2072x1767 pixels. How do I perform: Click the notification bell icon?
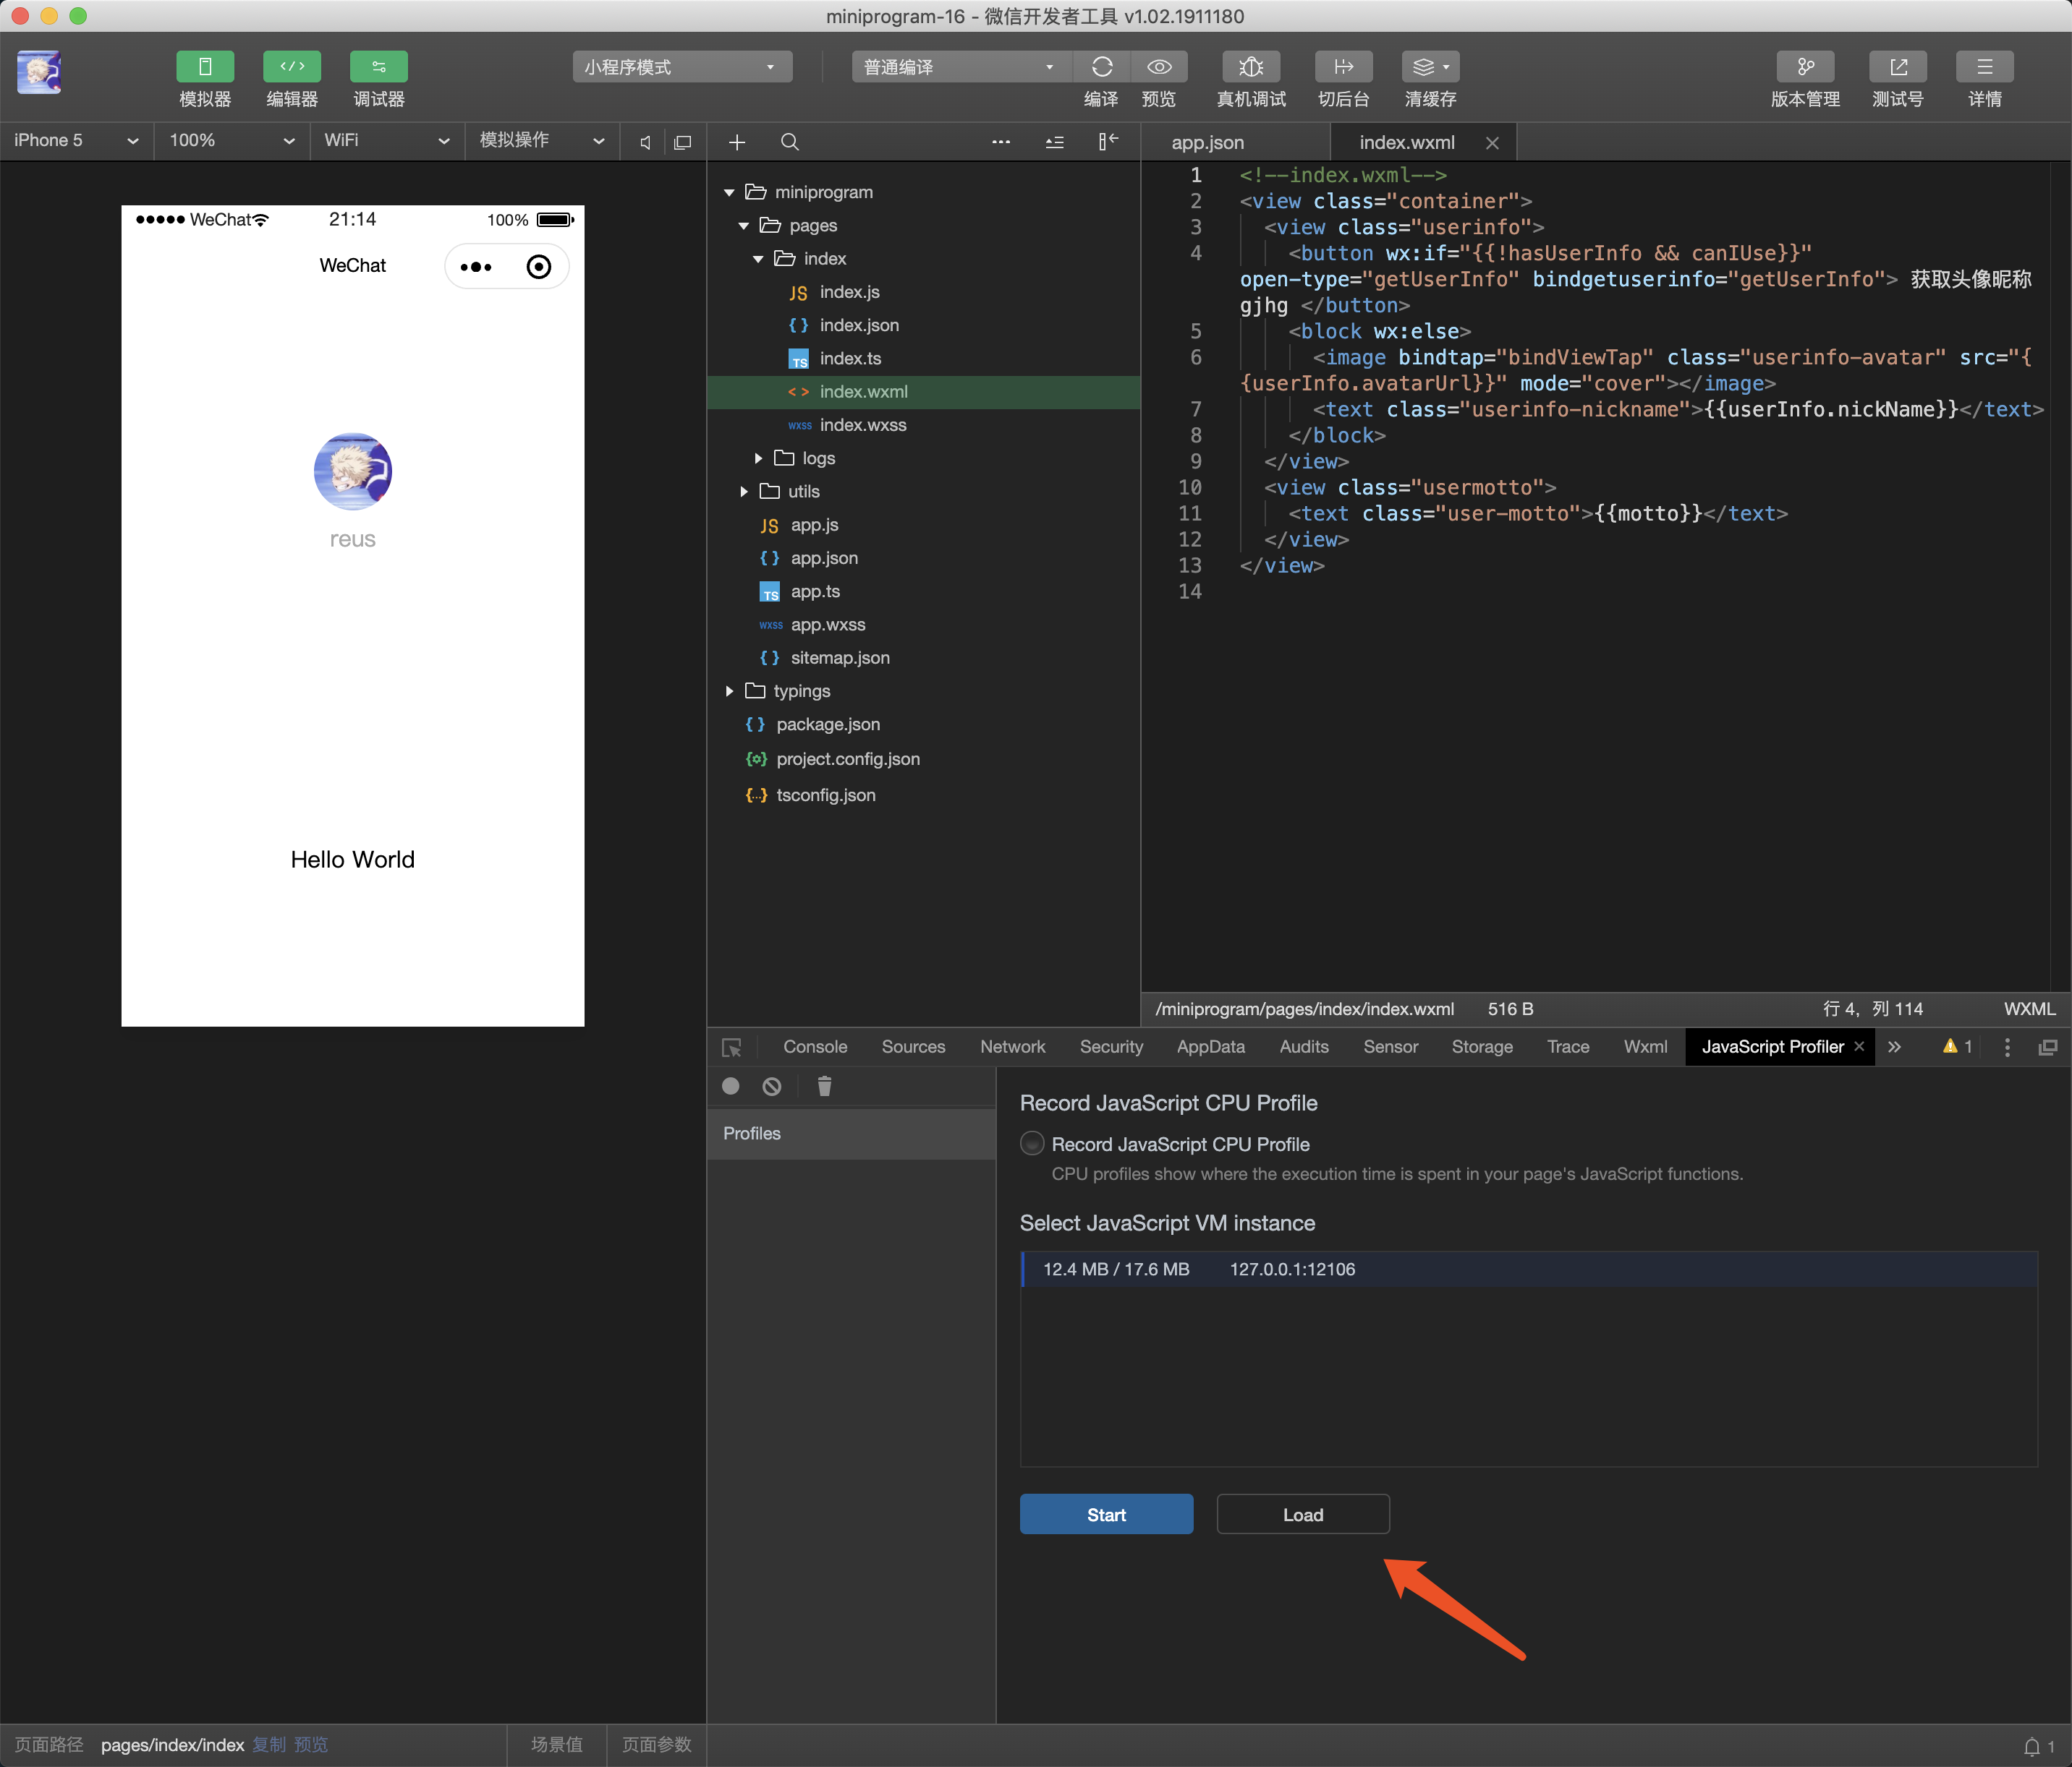(2032, 1747)
